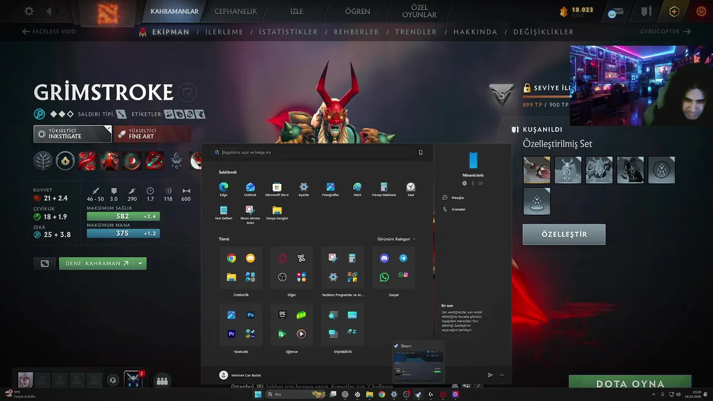Go to previous hero Faceless Void

coord(49,32)
